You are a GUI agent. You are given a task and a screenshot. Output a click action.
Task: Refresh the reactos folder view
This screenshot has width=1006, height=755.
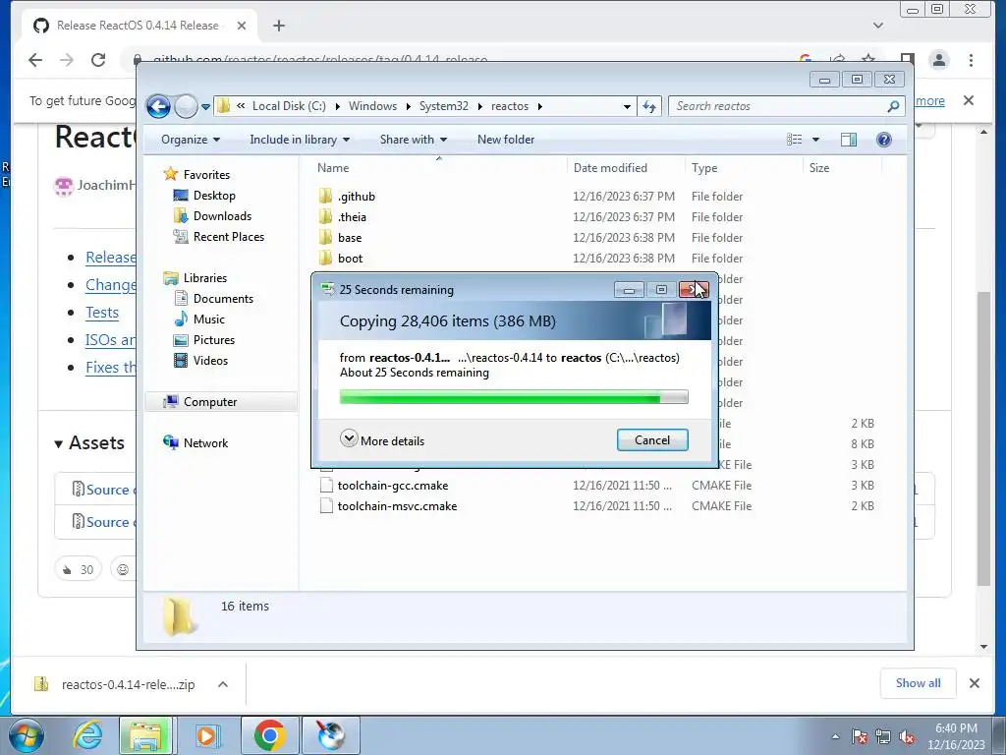tap(649, 106)
